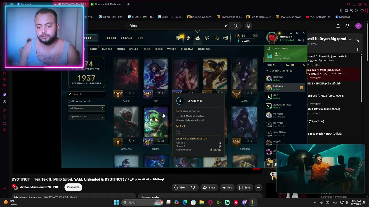Viewport: 369px width, 207px height.
Task: Open the trophy wreath icon in League client
Action: click(188, 38)
